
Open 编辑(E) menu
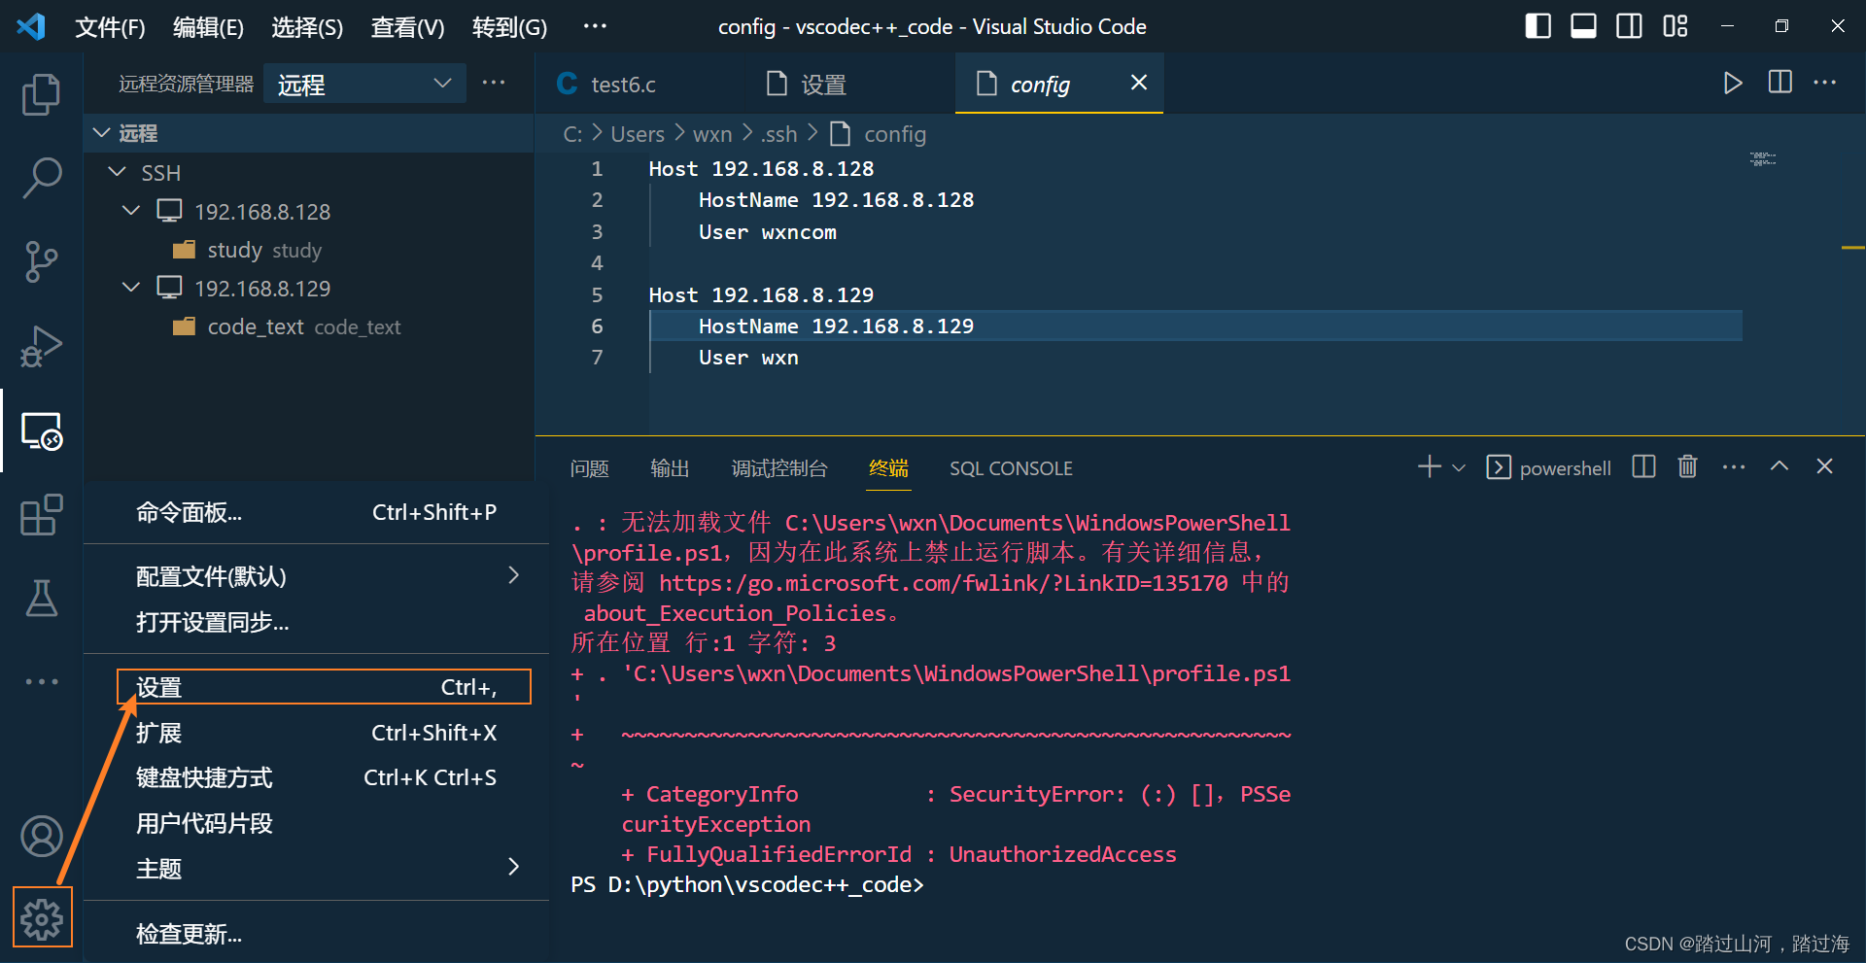[x=208, y=27]
